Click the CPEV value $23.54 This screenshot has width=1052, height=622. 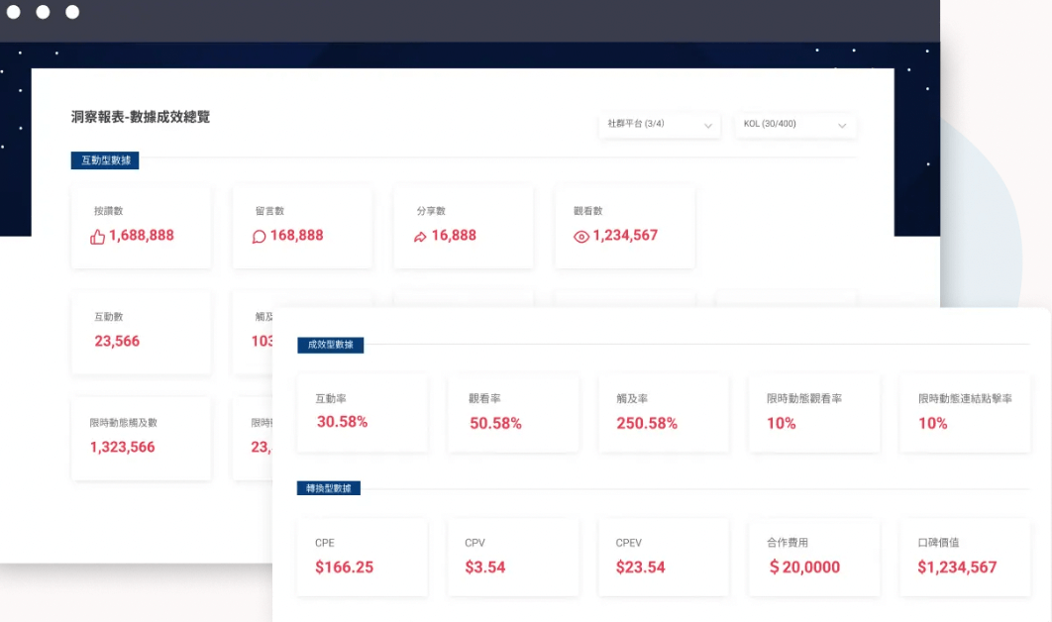point(640,567)
